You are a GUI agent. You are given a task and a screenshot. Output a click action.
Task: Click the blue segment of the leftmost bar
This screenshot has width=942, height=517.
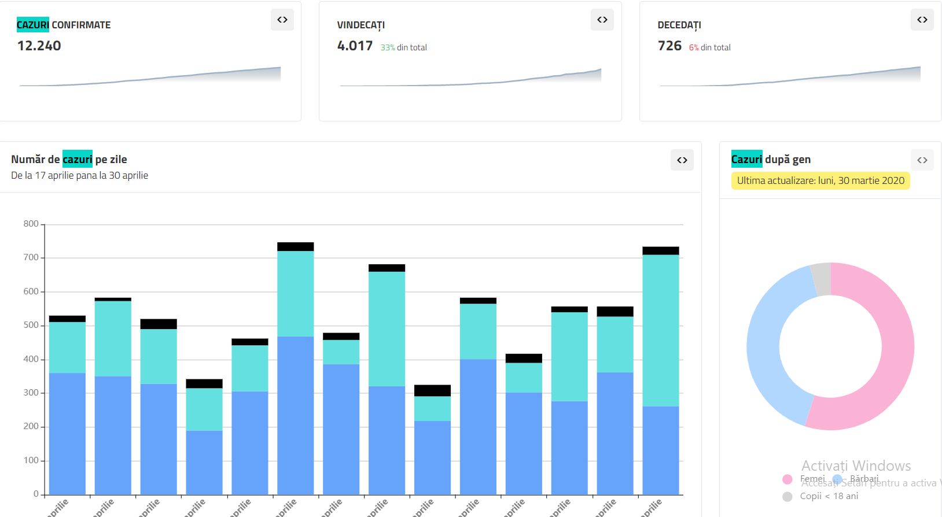[x=67, y=434]
